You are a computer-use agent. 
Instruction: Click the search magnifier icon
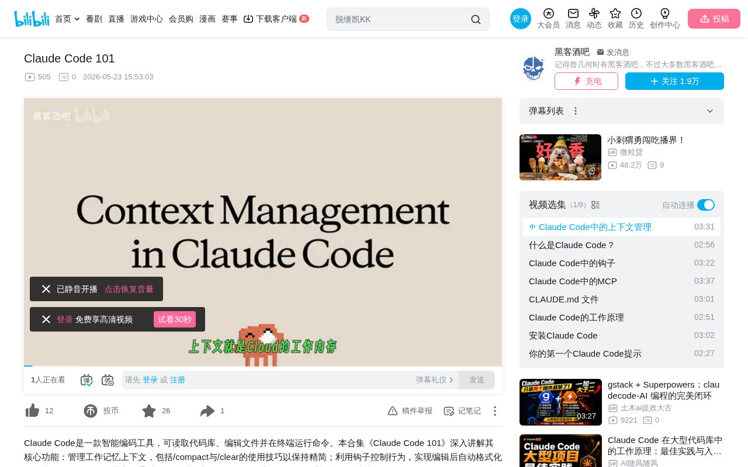tap(476, 19)
